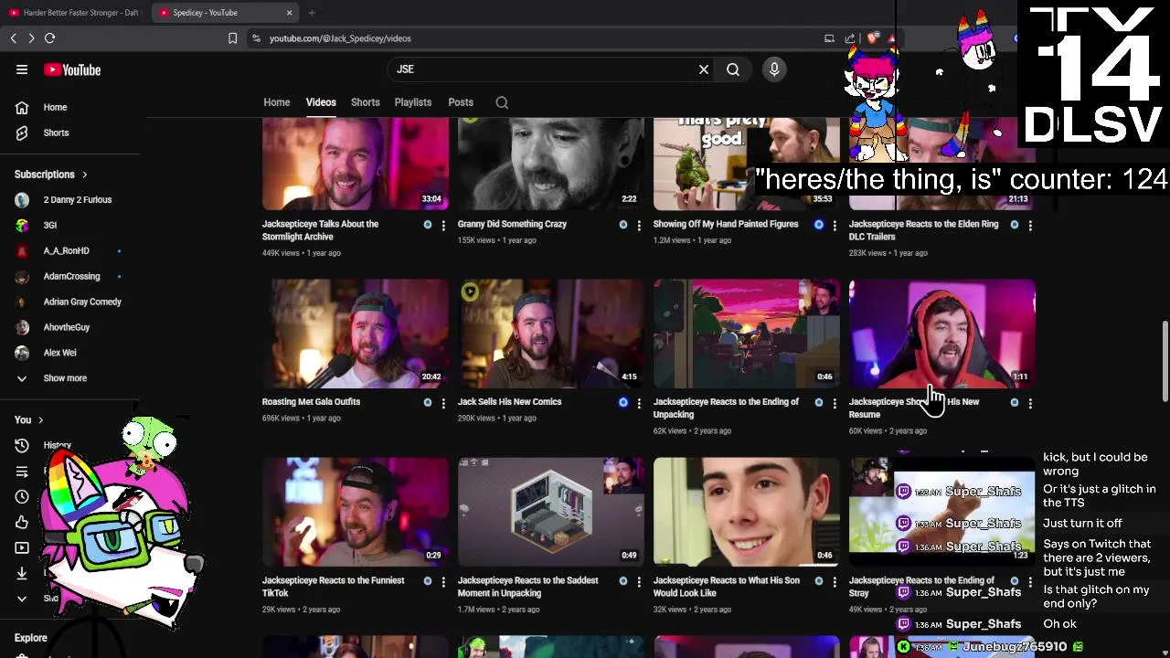Open the AdamCrossing subscription
The image size is (1170, 658).
click(x=70, y=276)
